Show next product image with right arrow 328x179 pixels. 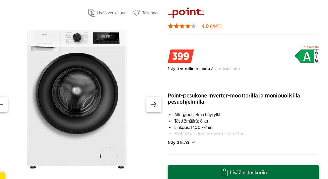153,104
